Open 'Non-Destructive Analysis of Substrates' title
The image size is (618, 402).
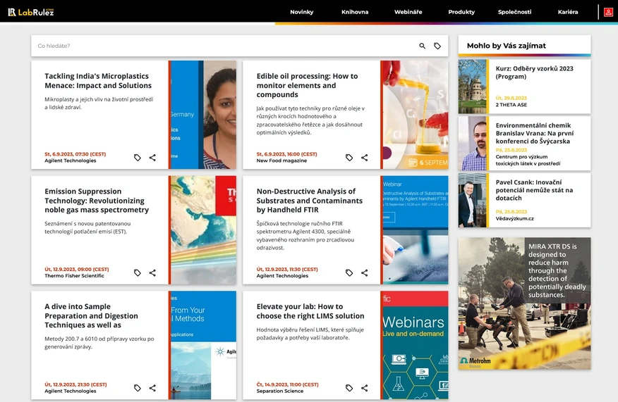[310, 201]
